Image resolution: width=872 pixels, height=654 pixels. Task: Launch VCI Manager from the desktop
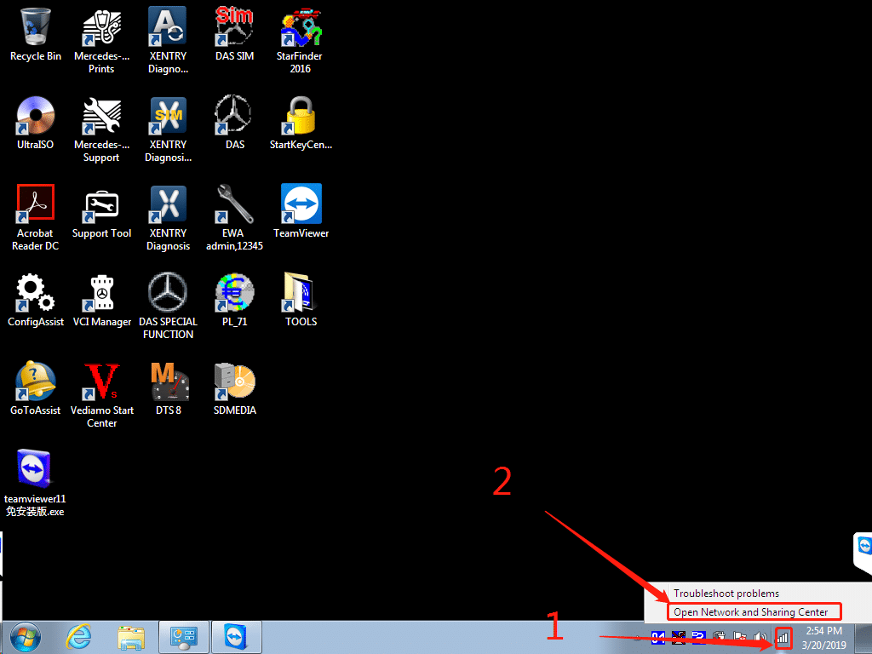[101, 295]
